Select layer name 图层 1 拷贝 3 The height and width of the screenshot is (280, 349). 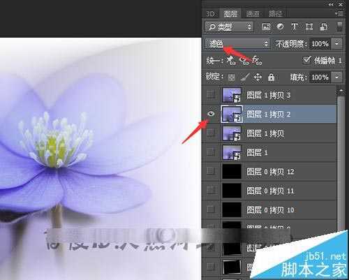tap(269, 95)
